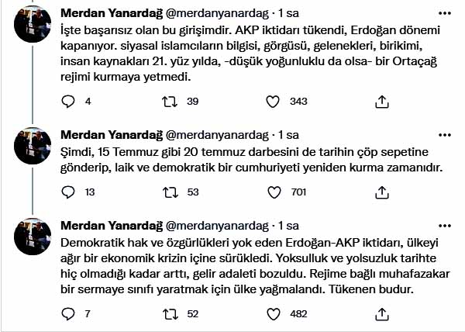Open more options on the third tweet
The width and height of the screenshot is (465, 332).
[443, 225]
